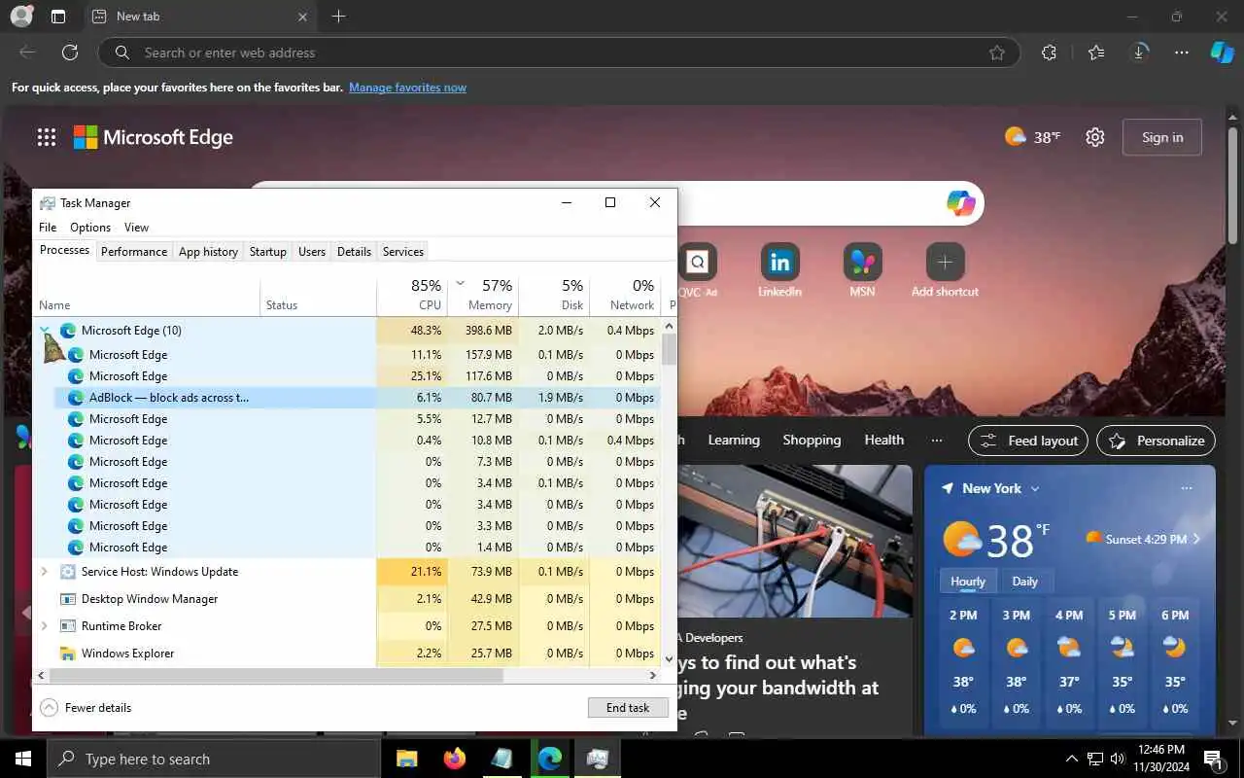The image size is (1244, 778).
Task: Collapse the Microsoft Edge (10) process group
Action: [45, 331]
